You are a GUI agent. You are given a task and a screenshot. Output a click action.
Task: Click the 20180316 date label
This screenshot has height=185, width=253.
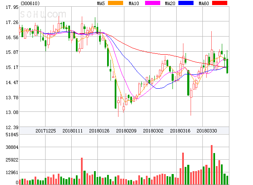pos(180,131)
